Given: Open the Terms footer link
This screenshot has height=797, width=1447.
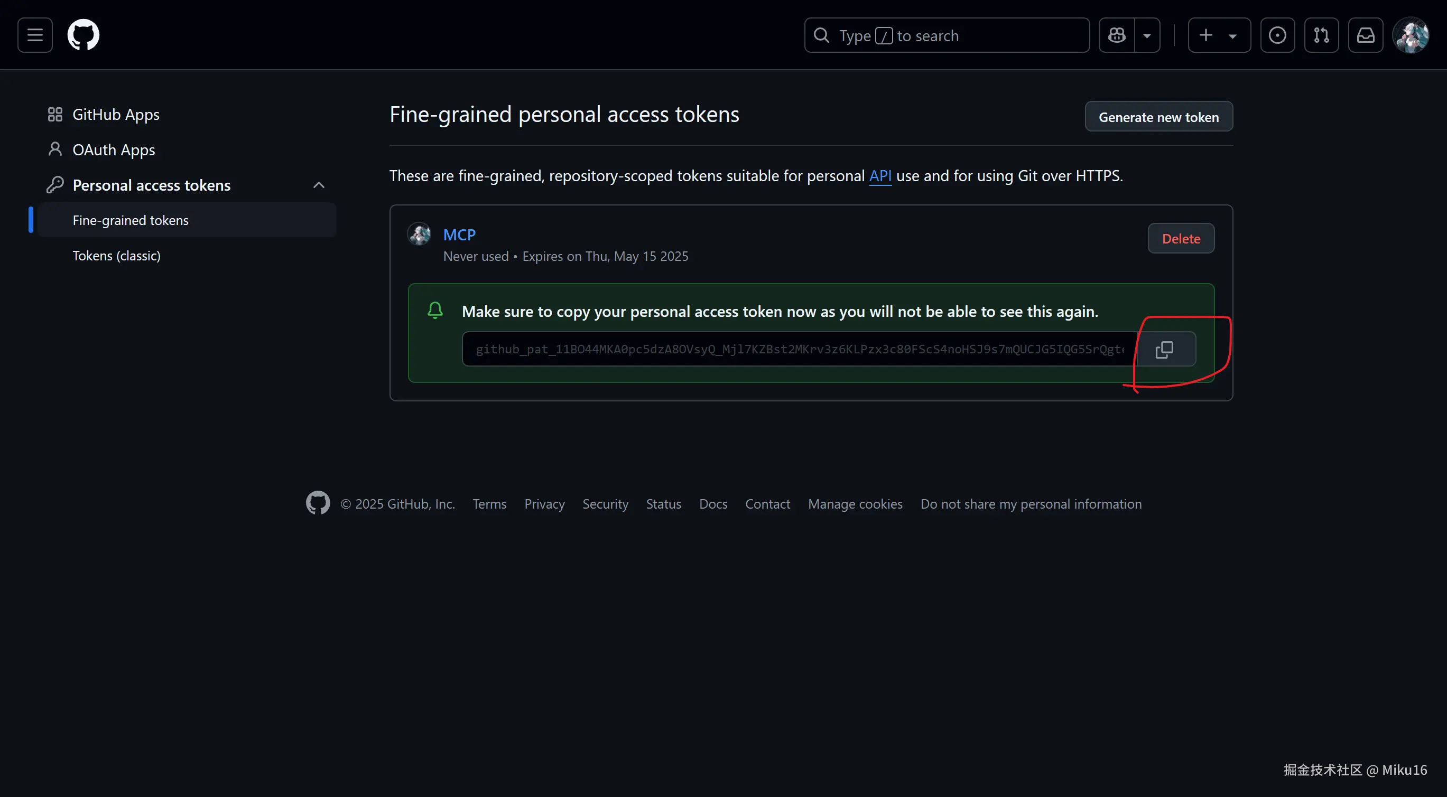Looking at the screenshot, I should (489, 504).
